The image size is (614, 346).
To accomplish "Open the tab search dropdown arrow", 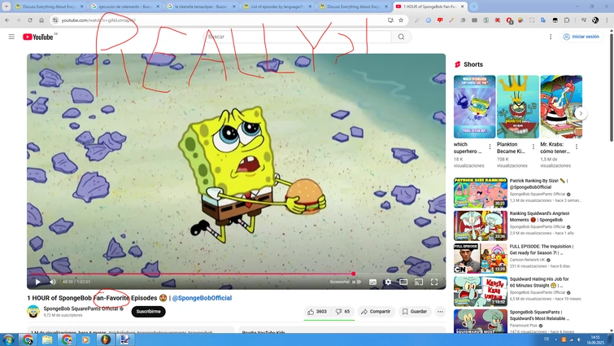I will click(x=7, y=7).
